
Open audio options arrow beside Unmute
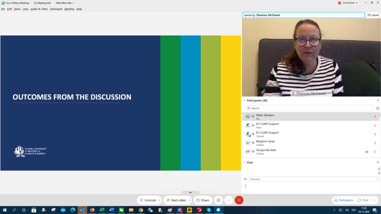point(159,200)
